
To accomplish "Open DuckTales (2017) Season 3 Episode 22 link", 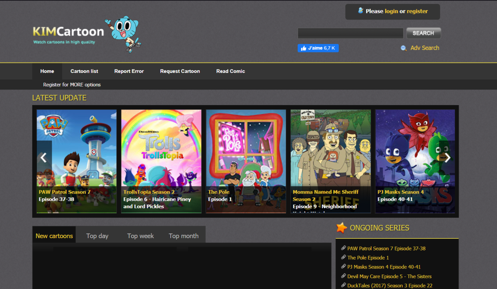I will [390, 285].
